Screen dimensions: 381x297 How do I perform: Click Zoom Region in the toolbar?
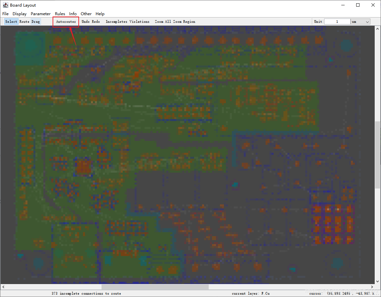click(184, 21)
